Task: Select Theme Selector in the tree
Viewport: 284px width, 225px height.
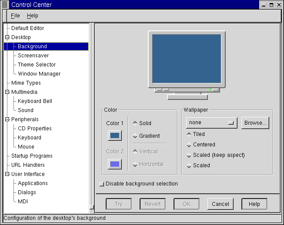Action: (x=37, y=65)
